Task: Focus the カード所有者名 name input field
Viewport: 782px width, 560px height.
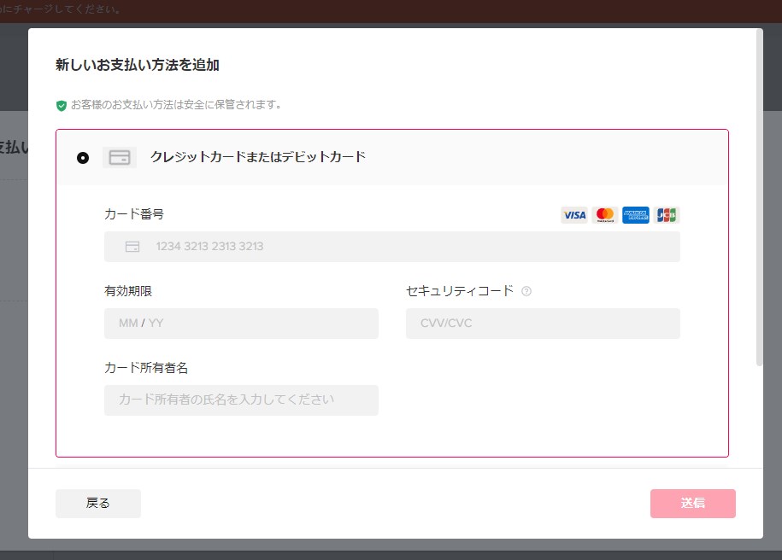Action: [241, 400]
